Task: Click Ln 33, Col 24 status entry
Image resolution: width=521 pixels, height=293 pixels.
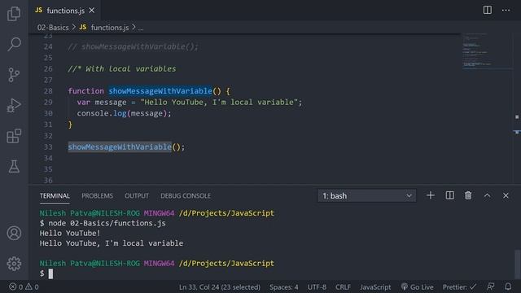Action: pos(220,286)
